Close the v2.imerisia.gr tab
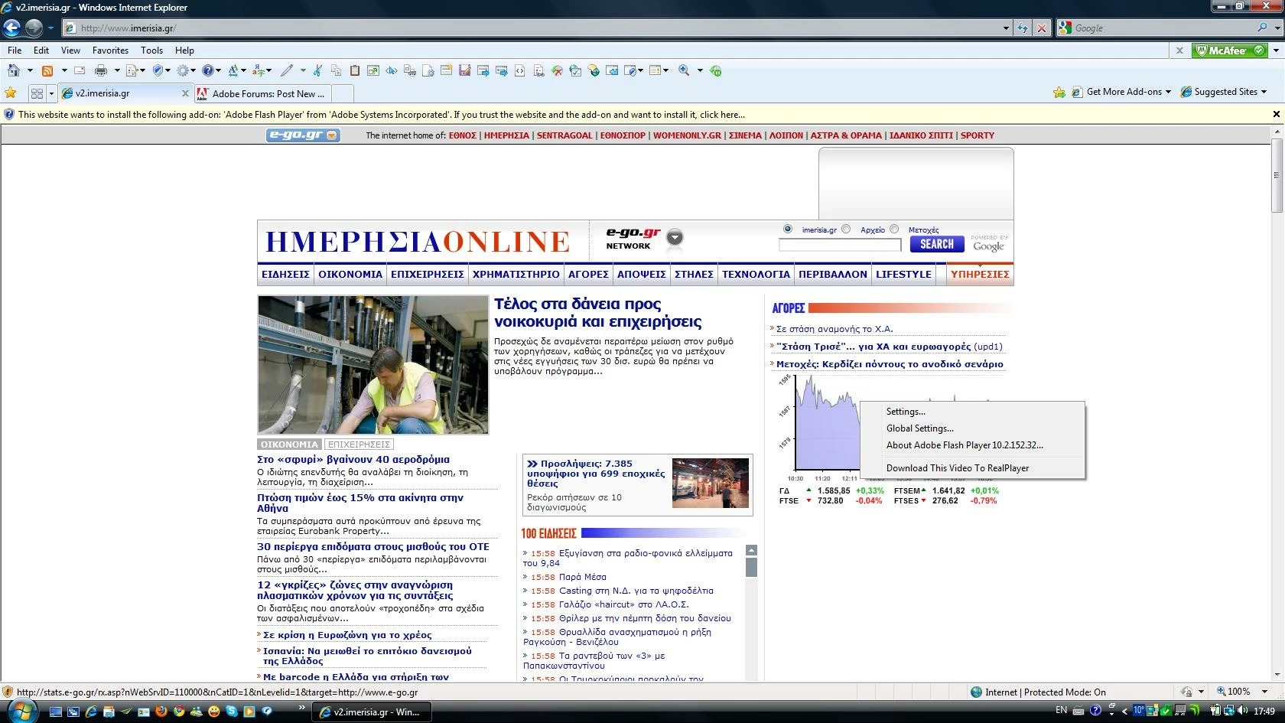 [x=184, y=93]
